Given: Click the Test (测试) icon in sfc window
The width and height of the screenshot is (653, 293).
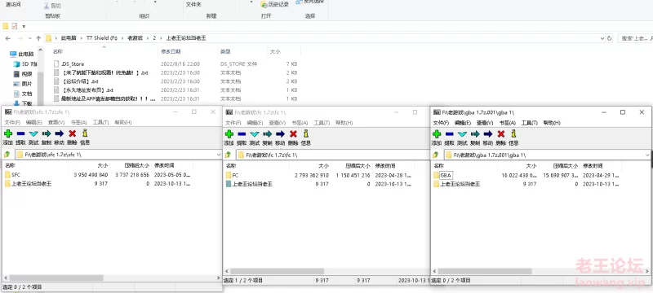Looking at the screenshot, I should point(33,133).
